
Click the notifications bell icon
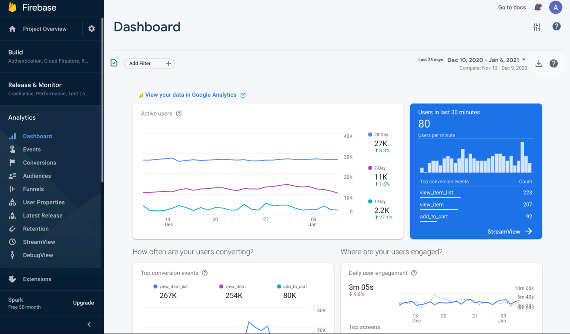click(x=537, y=7)
